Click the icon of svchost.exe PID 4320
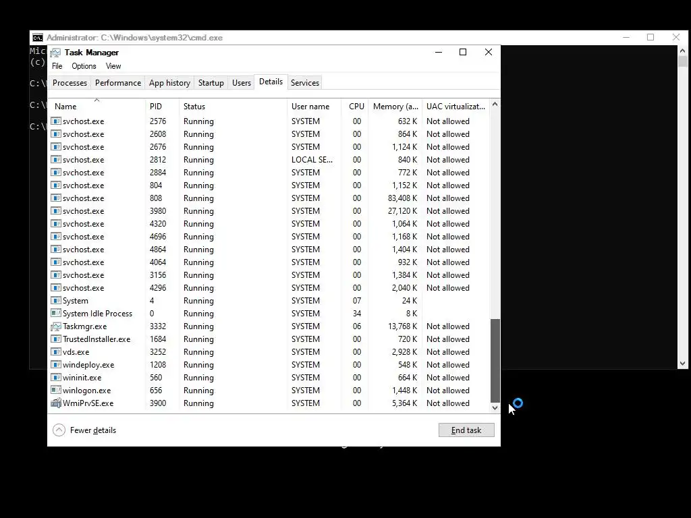The width and height of the screenshot is (691, 518). 55,223
